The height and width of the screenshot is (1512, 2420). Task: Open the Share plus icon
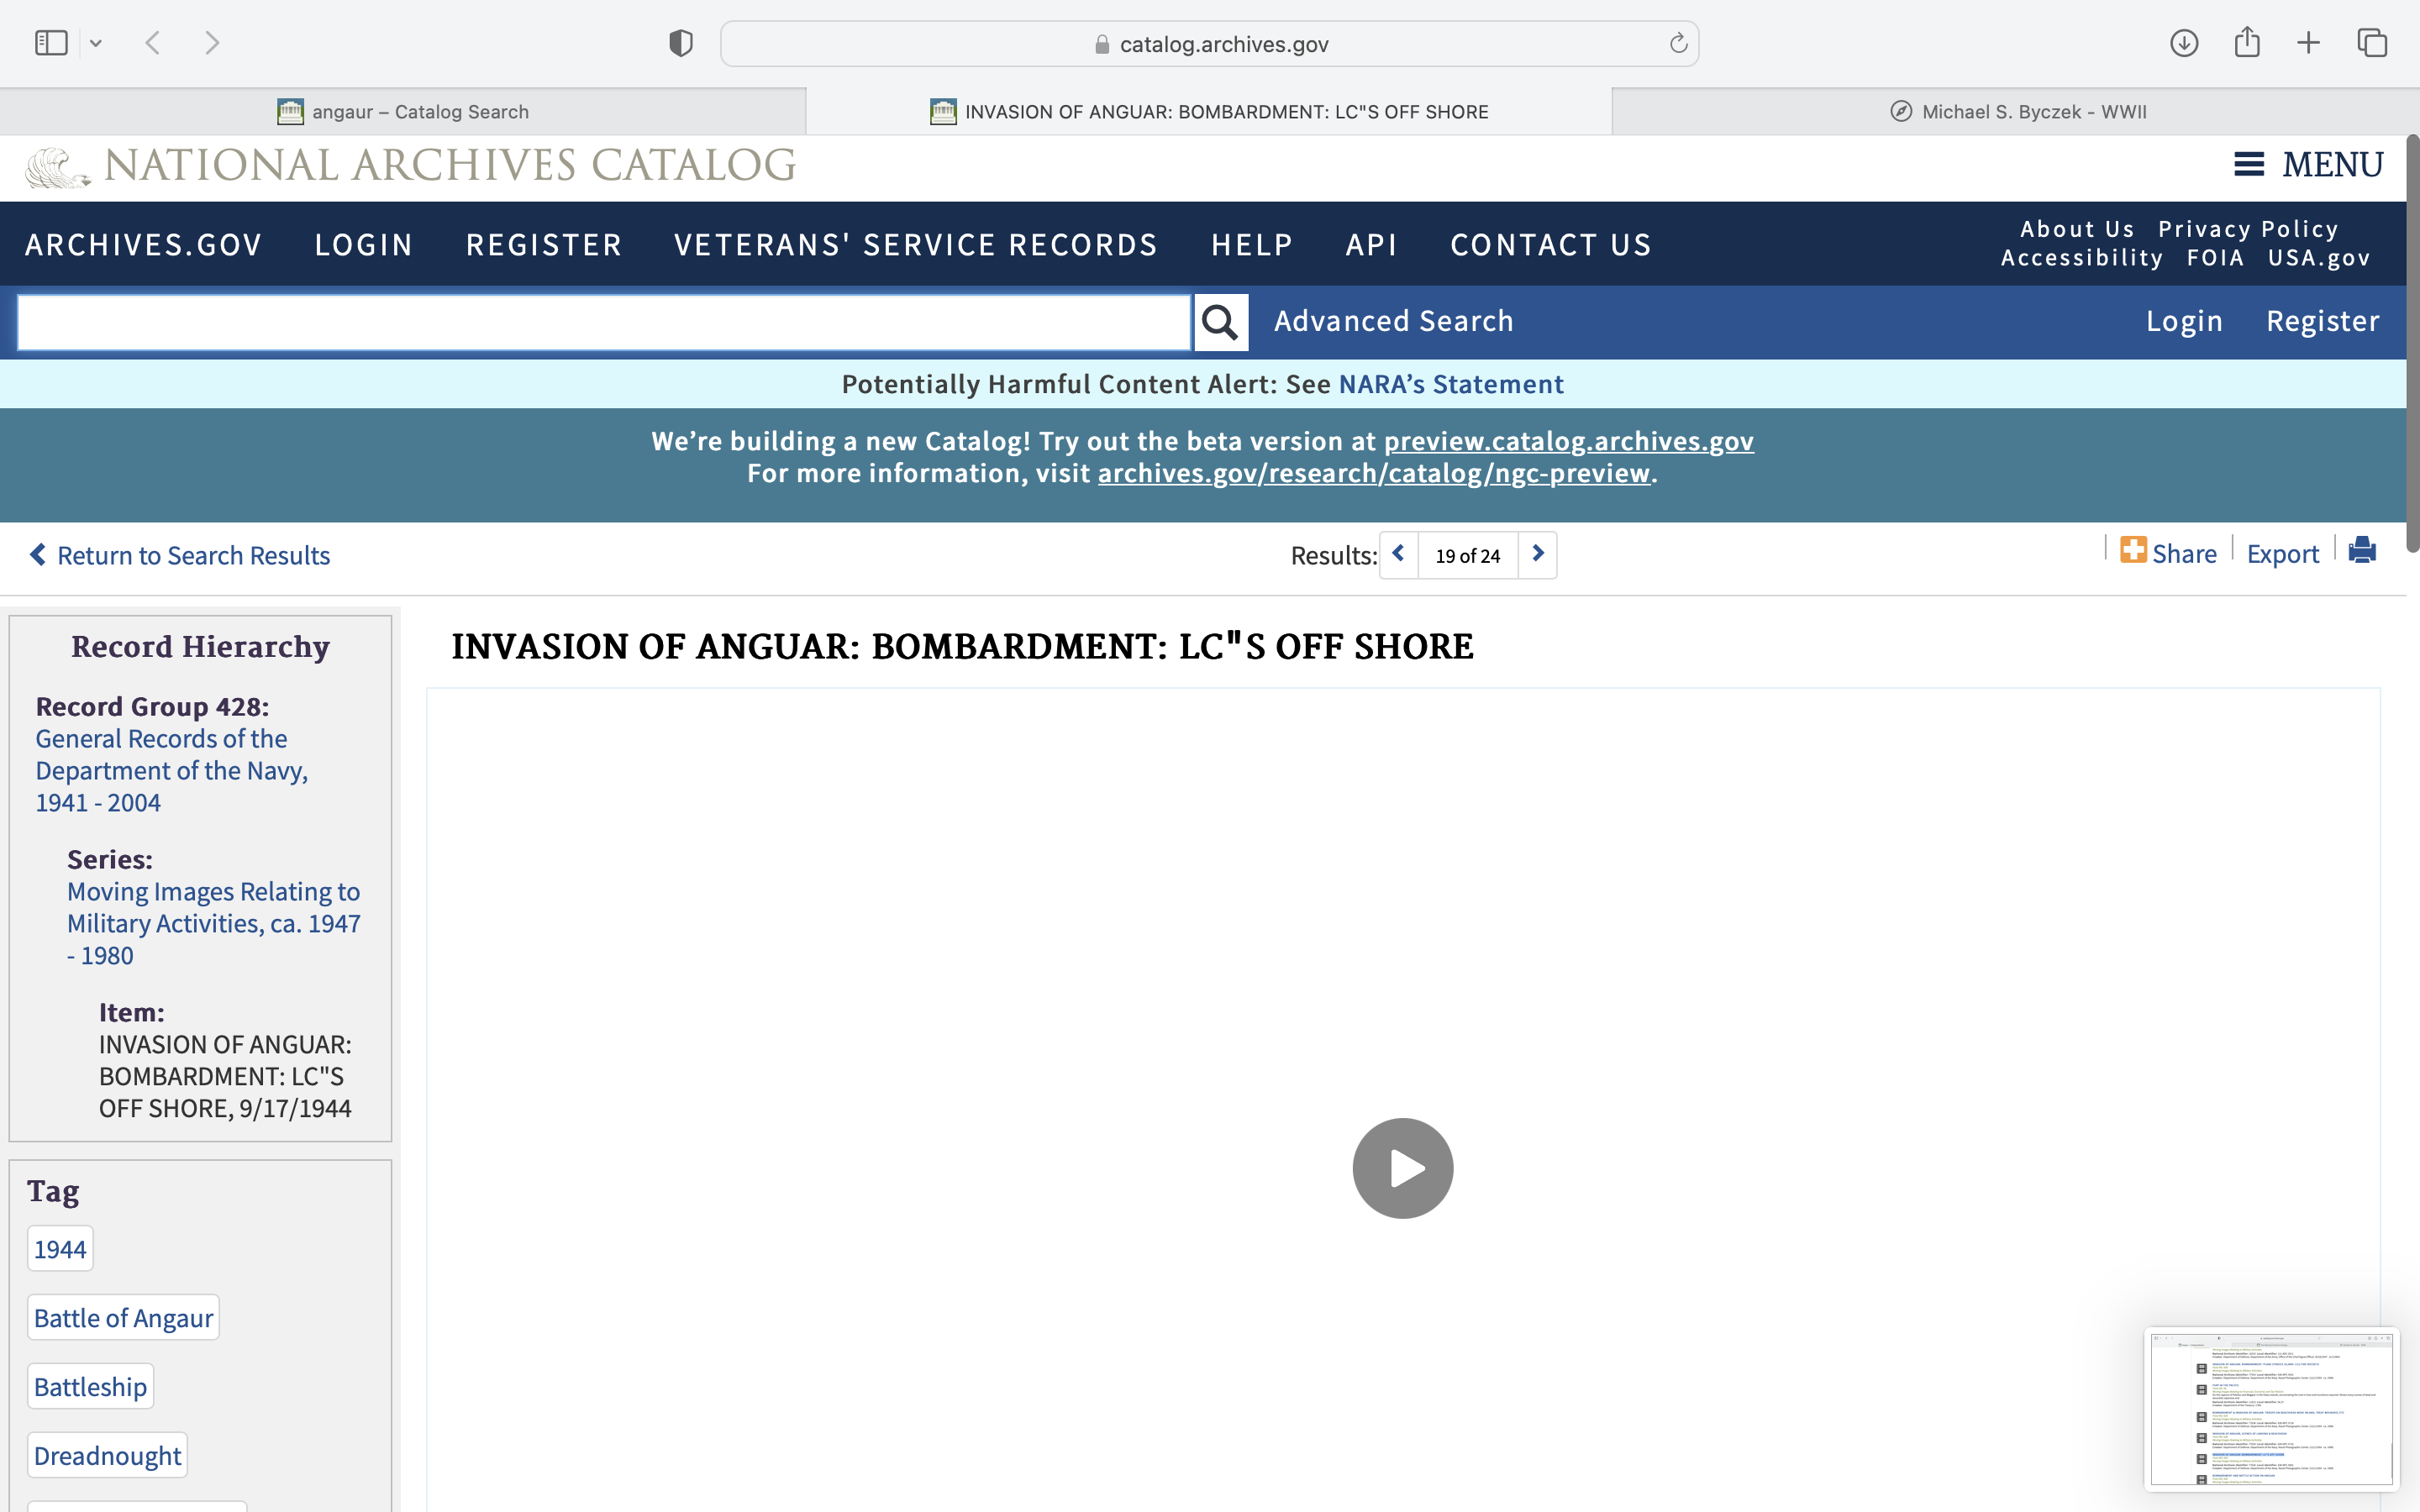coord(2133,551)
